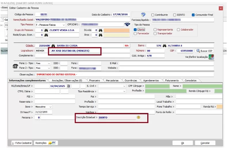Click the Ver/Definir localização map icon
Screen dimensions: 229x148
[x=211, y=57]
